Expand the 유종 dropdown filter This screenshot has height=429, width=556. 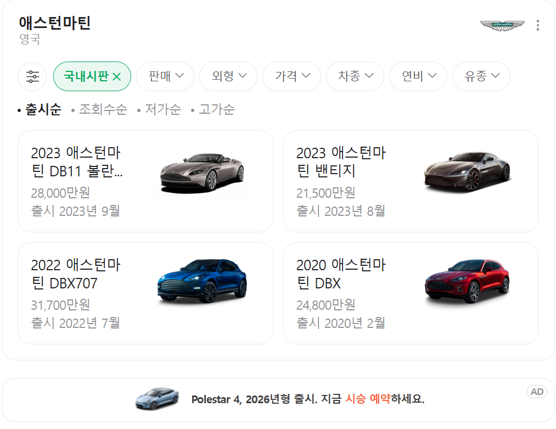(x=481, y=76)
